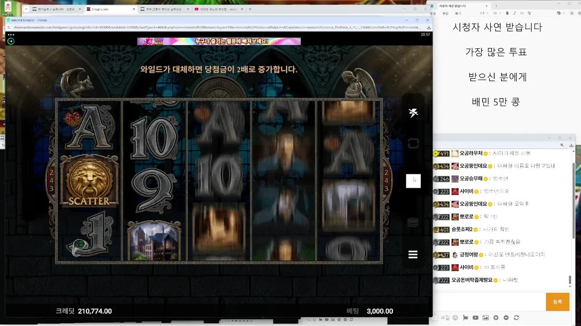
Task: Click the download icon in address bar
Action: coord(428,27)
